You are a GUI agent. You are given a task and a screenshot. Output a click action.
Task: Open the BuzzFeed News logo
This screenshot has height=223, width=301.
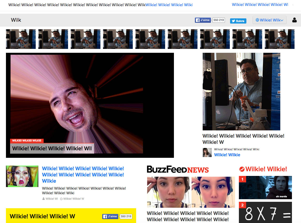[178, 169]
